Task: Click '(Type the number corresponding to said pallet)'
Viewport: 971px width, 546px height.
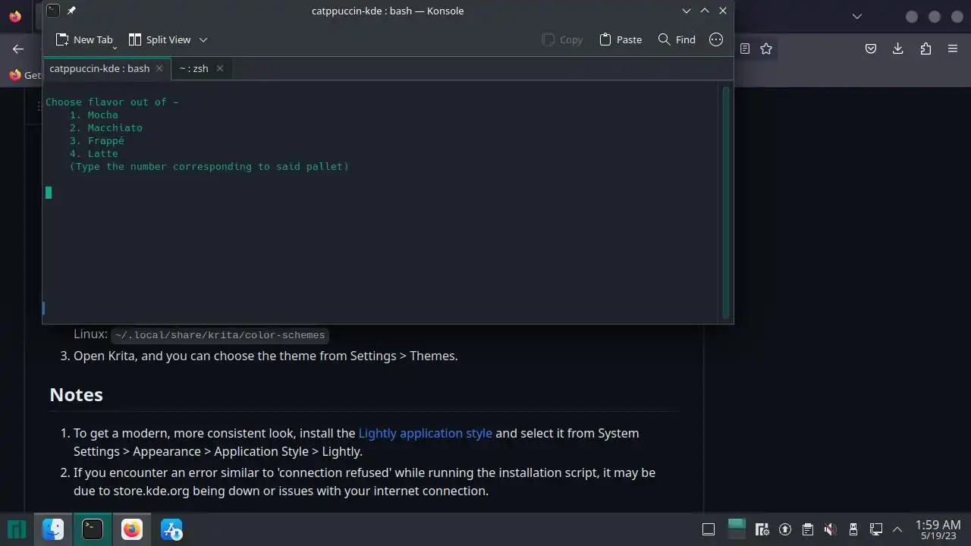Action: tap(209, 167)
